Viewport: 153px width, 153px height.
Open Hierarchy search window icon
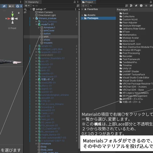[x=78, y=5]
